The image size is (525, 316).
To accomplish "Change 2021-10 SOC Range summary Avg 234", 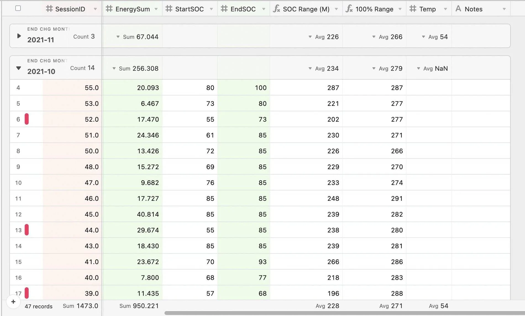I will [x=323, y=68].
